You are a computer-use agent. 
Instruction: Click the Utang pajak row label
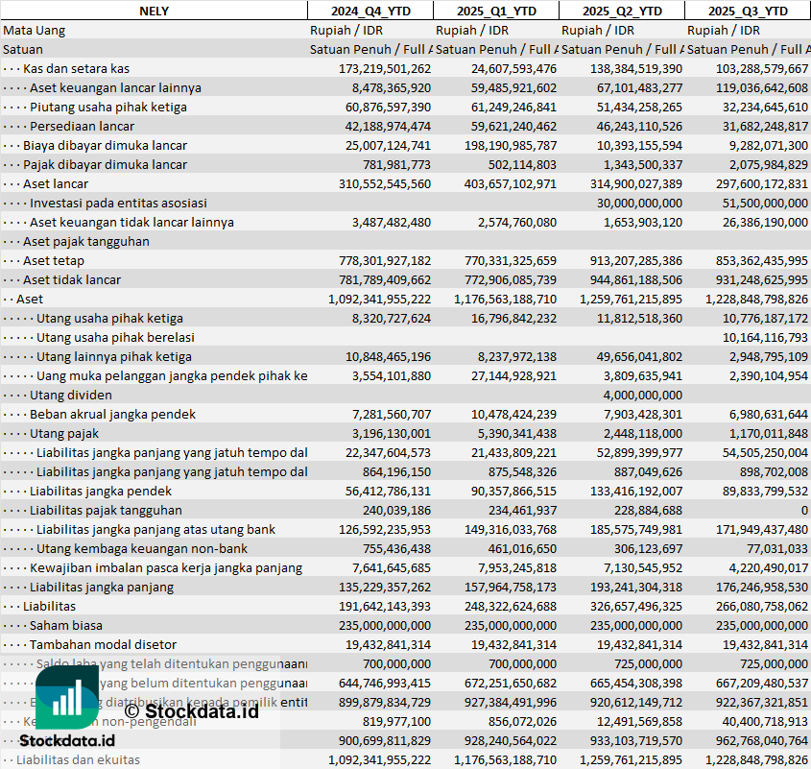64,433
